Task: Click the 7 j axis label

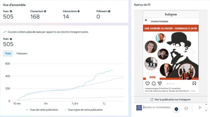Action: pos(104,104)
